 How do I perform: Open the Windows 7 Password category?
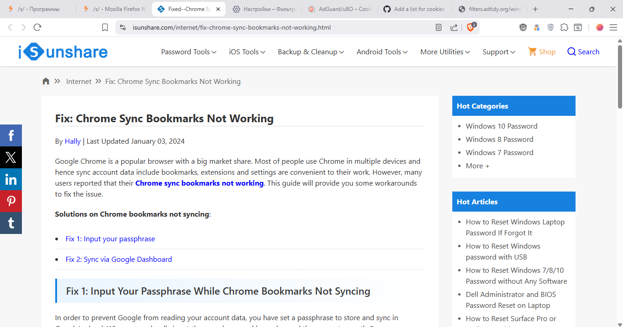(x=500, y=153)
